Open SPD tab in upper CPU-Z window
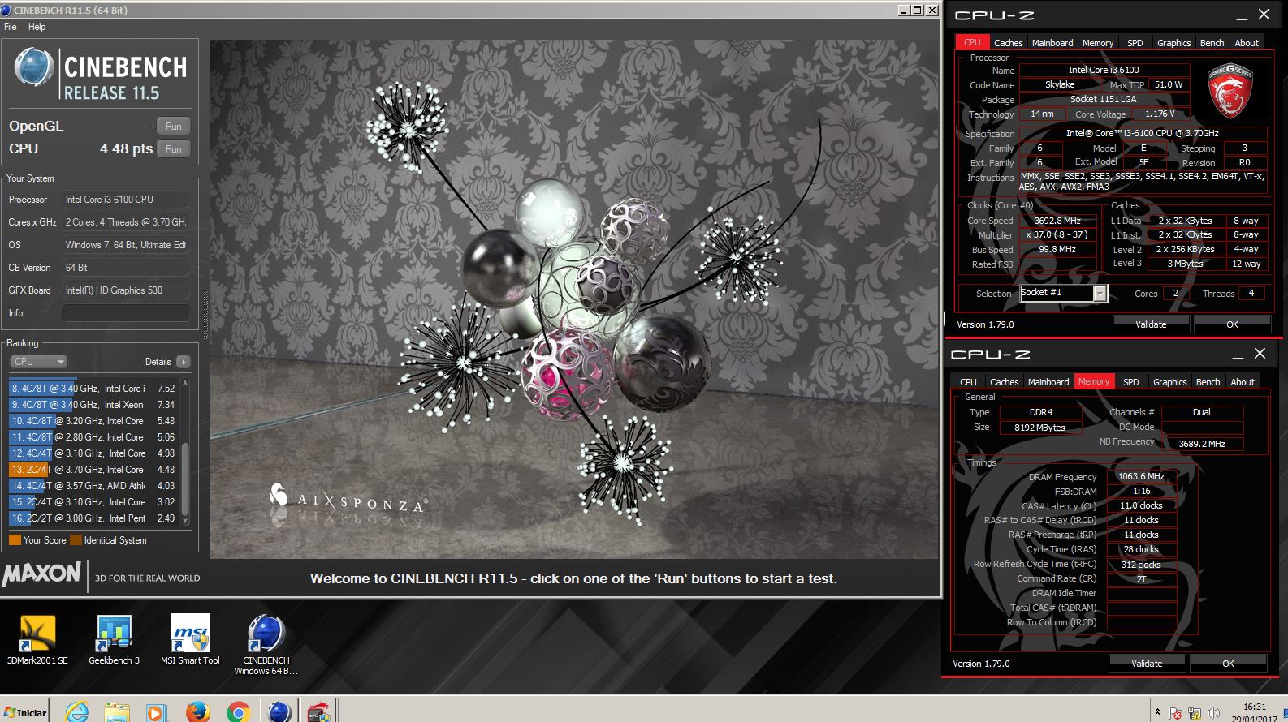1288x722 pixels. pos(1135,43)
